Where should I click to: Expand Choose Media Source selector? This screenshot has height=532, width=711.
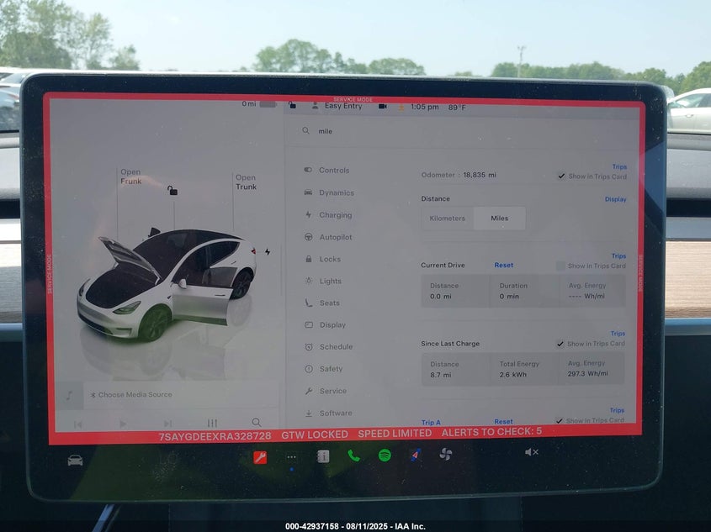point(135,395)
